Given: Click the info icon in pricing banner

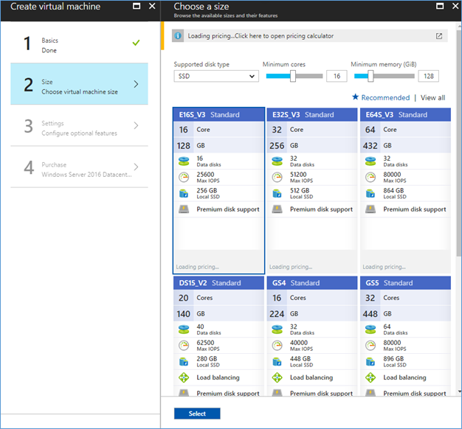Looking at the screenshot, I should (x=178, y=36).
